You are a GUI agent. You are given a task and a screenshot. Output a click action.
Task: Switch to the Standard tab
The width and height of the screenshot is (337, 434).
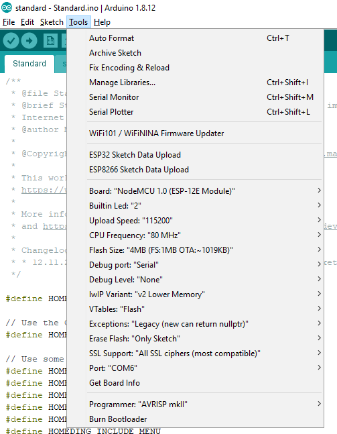29,64
